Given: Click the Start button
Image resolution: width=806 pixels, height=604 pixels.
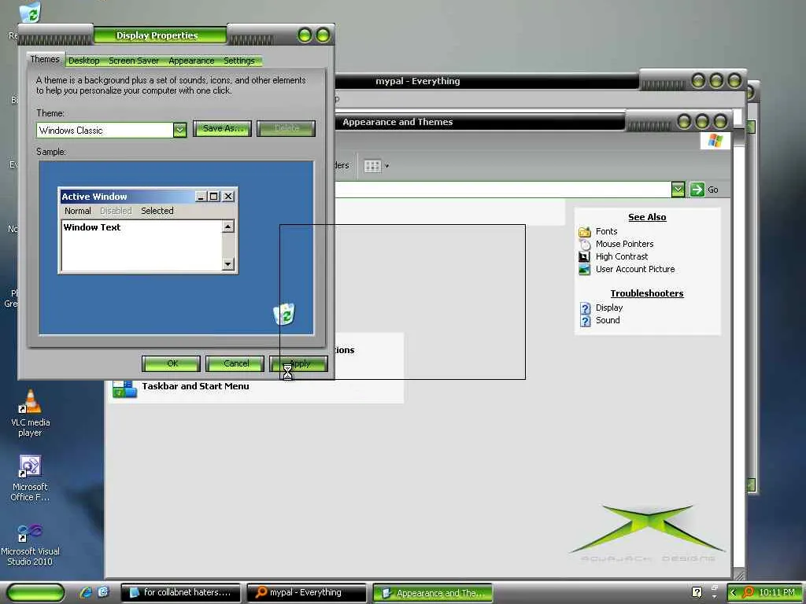Looking at the screenshot, I should 35,592.
